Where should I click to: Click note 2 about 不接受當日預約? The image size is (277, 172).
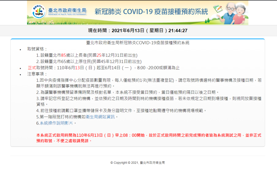click(x=128, y=92)
